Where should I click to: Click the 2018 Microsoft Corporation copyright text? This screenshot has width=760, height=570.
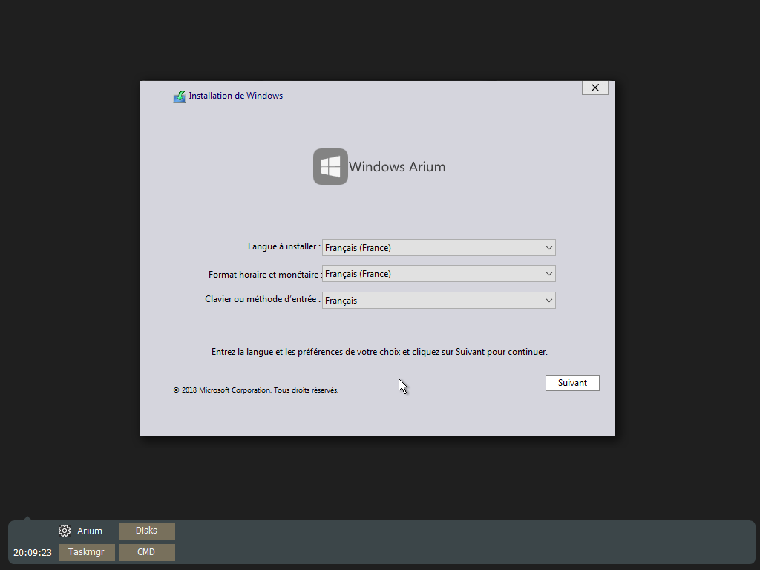pyautogui.click(x=256, y=390)
